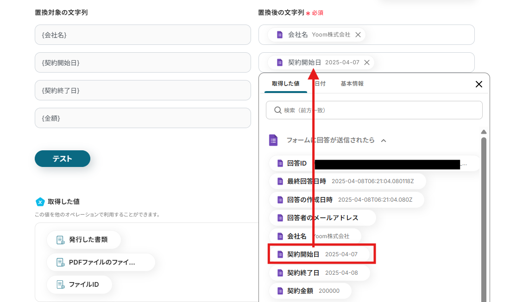Click the 契約開始日 replacement value field
Viewport: 529px width, 302px height.
[x=366, y=62]
